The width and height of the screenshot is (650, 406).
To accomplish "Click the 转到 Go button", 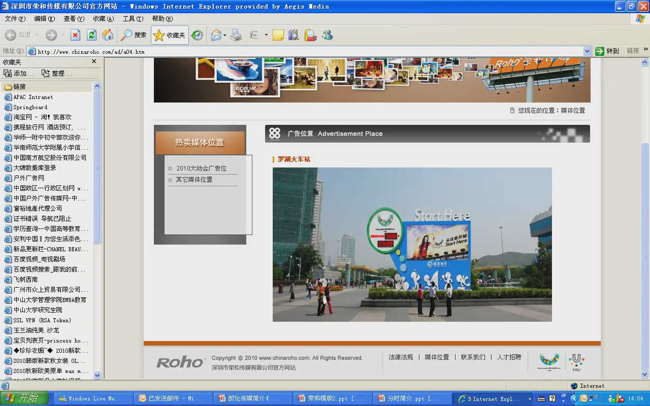I will (607, 51).
